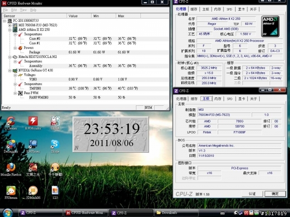Image resolution: width=290 pixels, height=217 pixels.
Task: Click the 确定 button in CPU-Z
Action: click(275, 194)
